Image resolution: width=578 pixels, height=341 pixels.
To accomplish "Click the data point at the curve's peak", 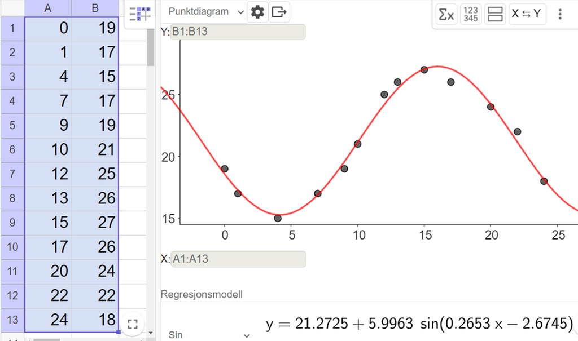I will click(x=424, y=70).
